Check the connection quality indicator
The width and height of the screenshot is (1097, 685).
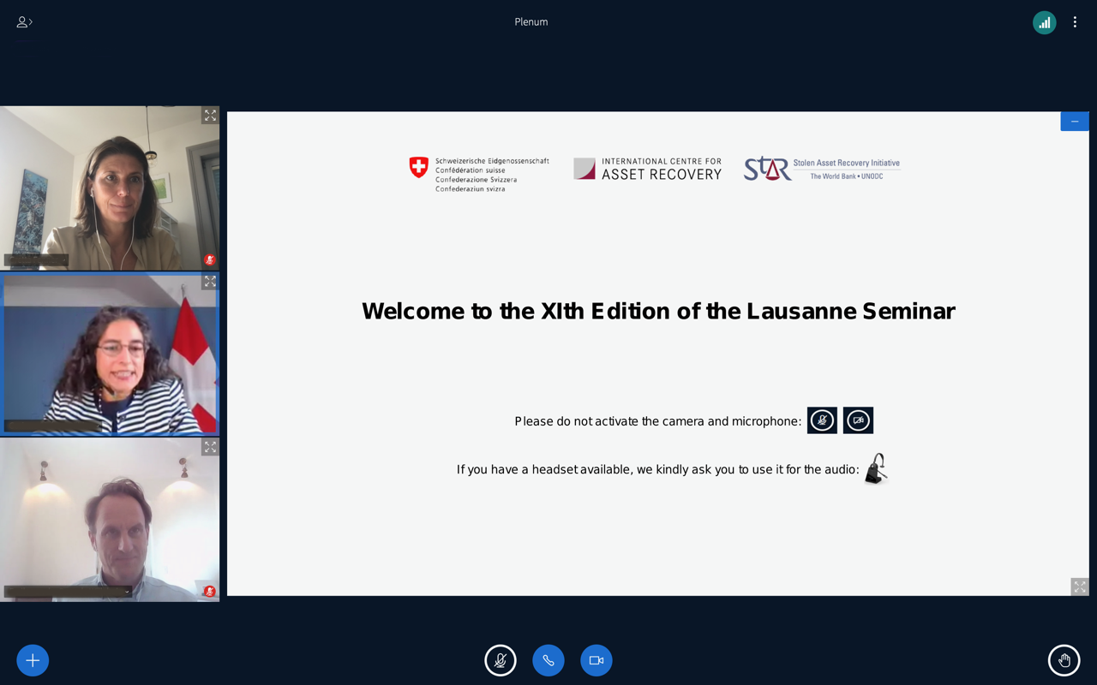tap(1044, 22)
